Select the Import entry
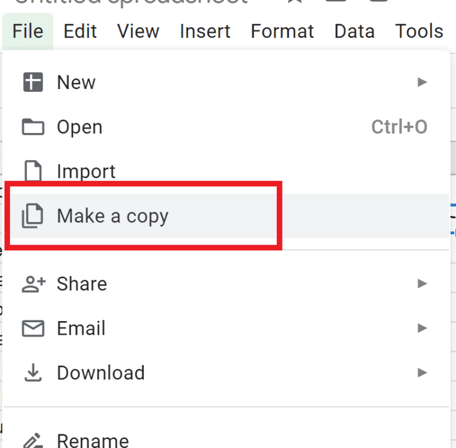Viewport: 456px width, 448px height. tap(226, 171)
